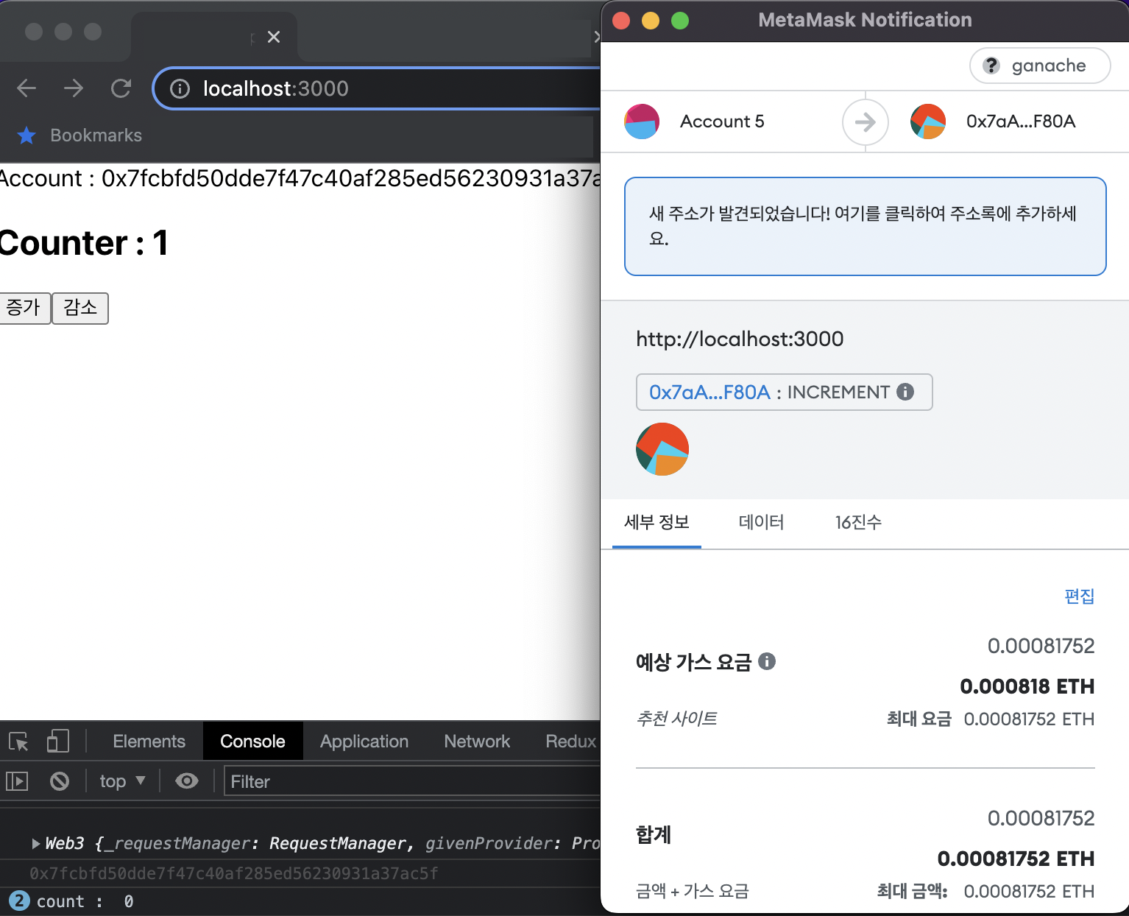This screenshot has width=1129, height=916.
Task: Click the http://localhost:3000 origin text
Action: click(740, 339)
